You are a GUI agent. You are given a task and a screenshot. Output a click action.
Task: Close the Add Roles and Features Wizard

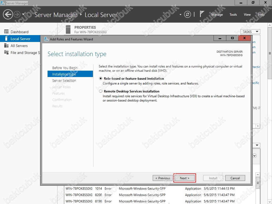tap(245, 38)
